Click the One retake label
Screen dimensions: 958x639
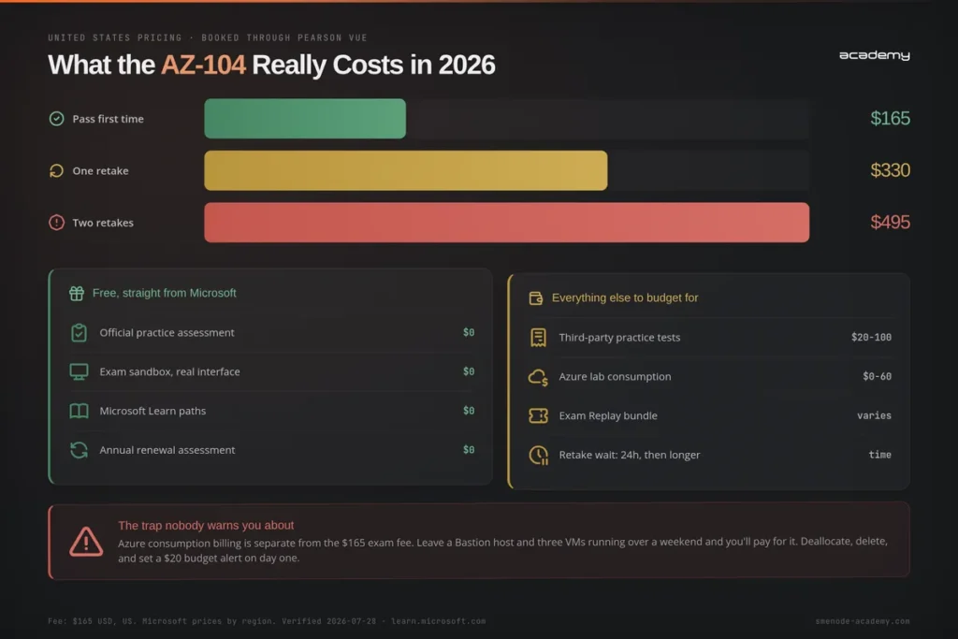tap(101, 171)
